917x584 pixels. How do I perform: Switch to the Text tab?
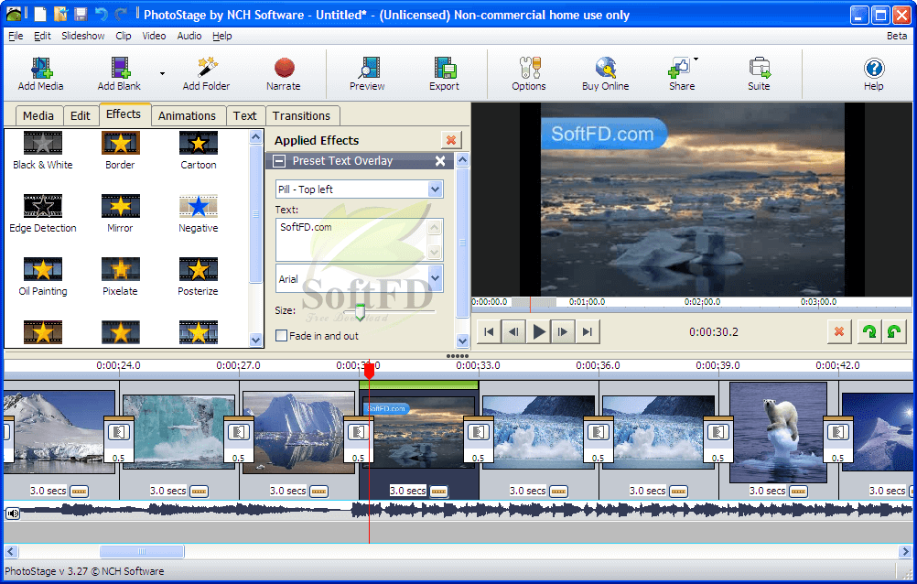click(245, 116)
